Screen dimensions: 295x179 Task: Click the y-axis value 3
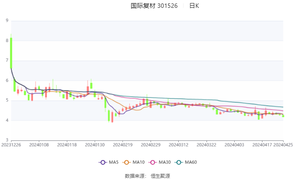pos(7,140)
